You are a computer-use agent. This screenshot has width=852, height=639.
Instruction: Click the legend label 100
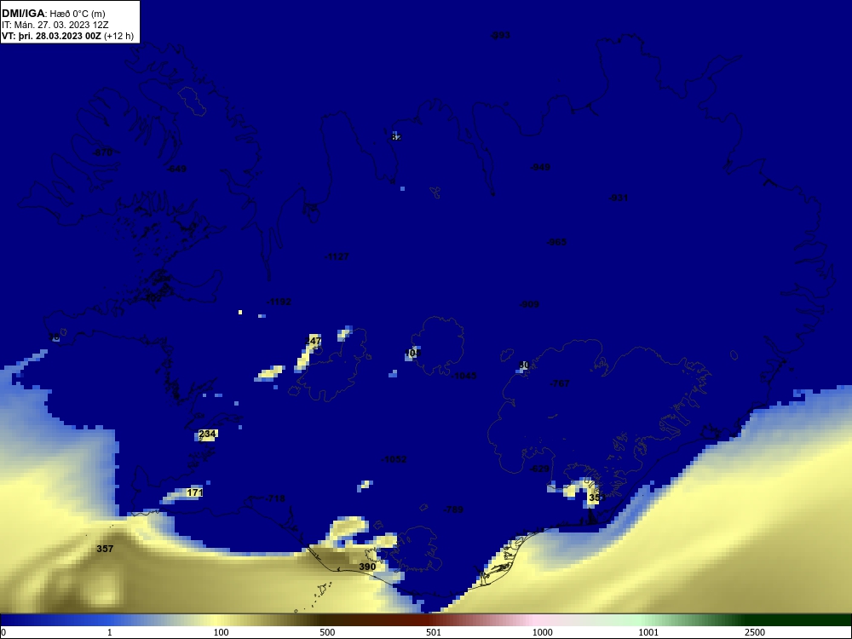[x=222, y=632]
